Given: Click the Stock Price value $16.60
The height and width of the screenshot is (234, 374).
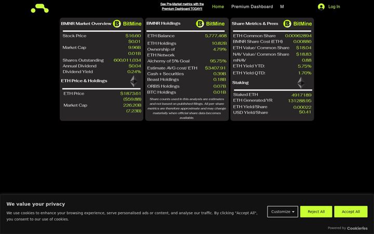Looking at the screenshot, I should click(x=133, y=36).
